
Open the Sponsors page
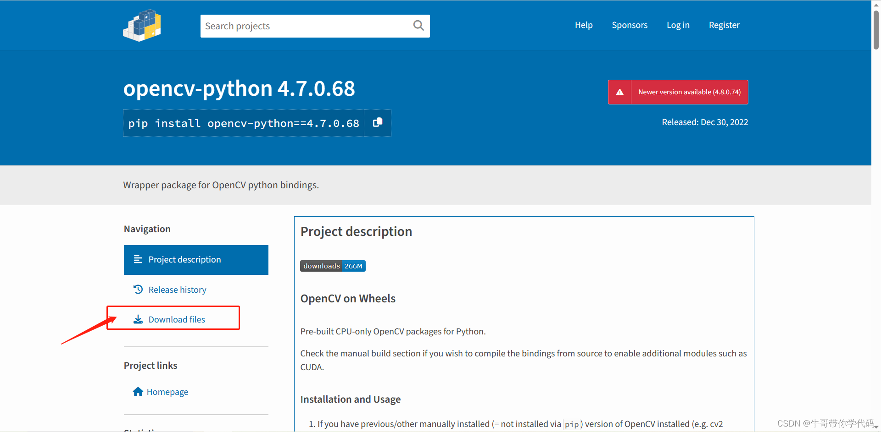click(630, 25)
